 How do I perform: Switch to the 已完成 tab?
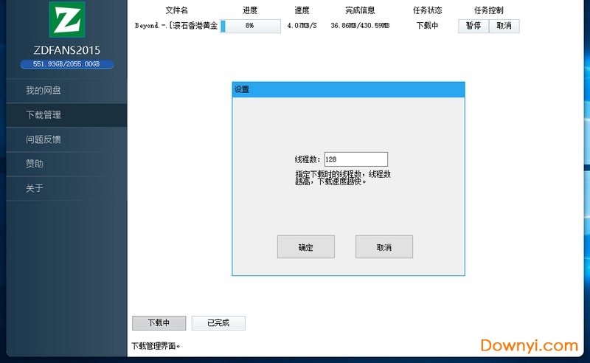[x=218, y=323]
